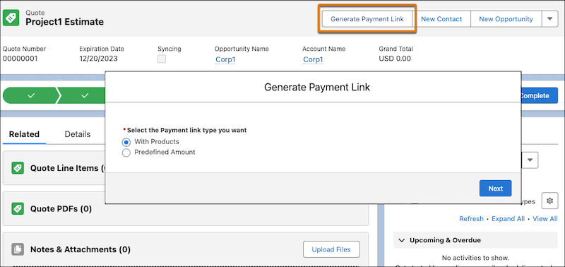
Task: Click the Project1 Estimate record title
Action: click(x=64, y=22)
